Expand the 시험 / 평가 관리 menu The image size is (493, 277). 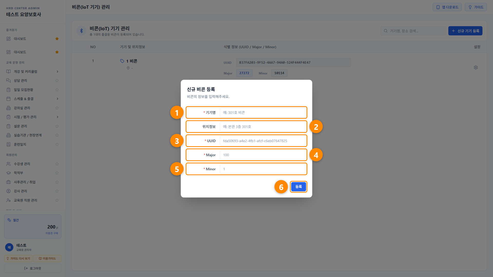click(x=33, y=117)
